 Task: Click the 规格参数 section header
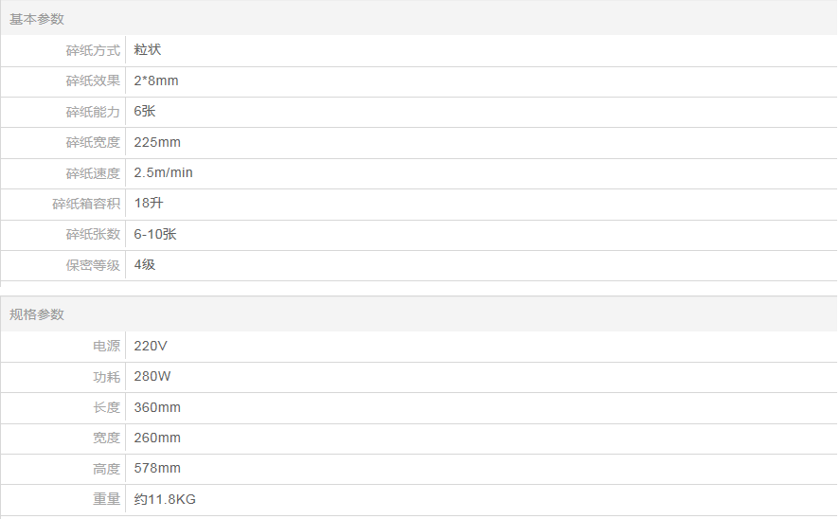click(37, 314)
